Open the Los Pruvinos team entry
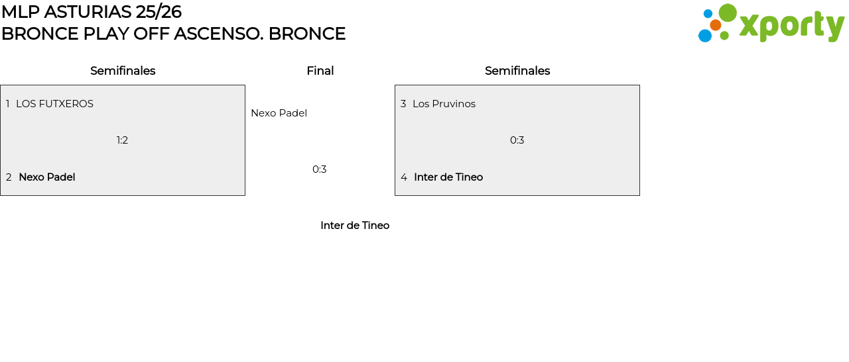Image resolution: width=849 pixels, height=362 pixels. pos(444,104)
